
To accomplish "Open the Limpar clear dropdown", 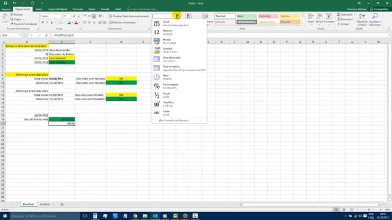I will (x=344, y=24).
